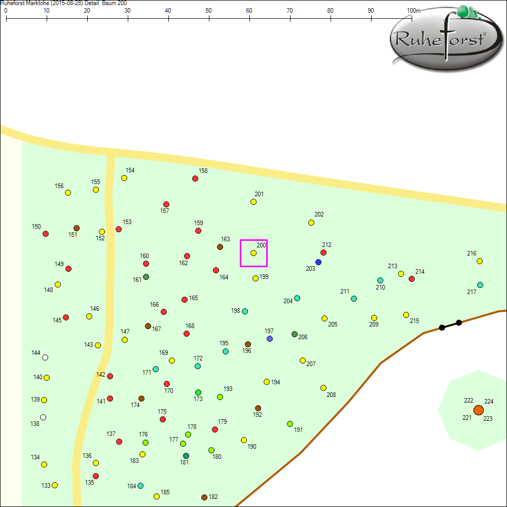
Task: Click yellow tree marker 202
Action: tap(311, 223)
